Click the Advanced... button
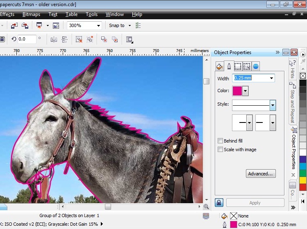Viewport: 307px width, 229px height. [261, 174]
